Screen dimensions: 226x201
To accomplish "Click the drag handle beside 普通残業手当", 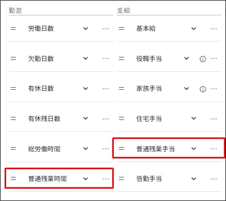I will click(x=121, y=149).
